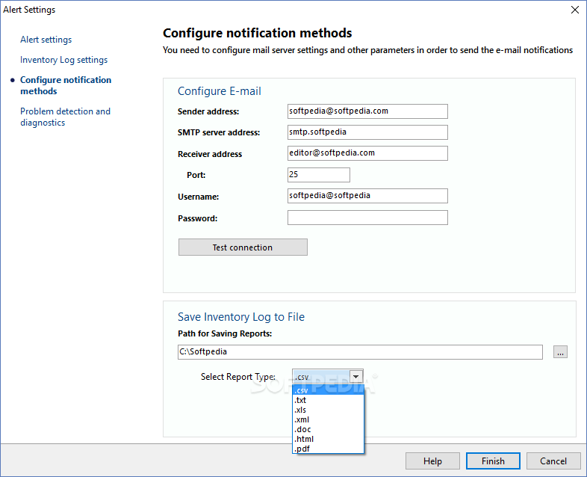Viewport: 587px width, 477px height.
Task: Click the Finish button
Action: tap(493, 461)
